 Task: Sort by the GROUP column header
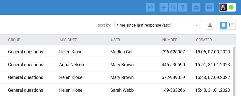coord(14,40)
